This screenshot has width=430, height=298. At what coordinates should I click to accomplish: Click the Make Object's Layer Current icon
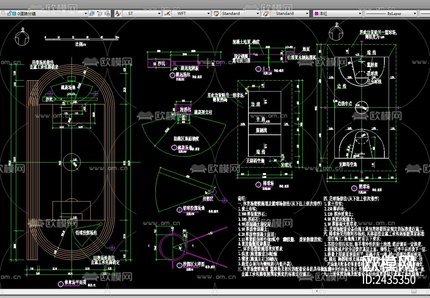click(x=92, y=14)
